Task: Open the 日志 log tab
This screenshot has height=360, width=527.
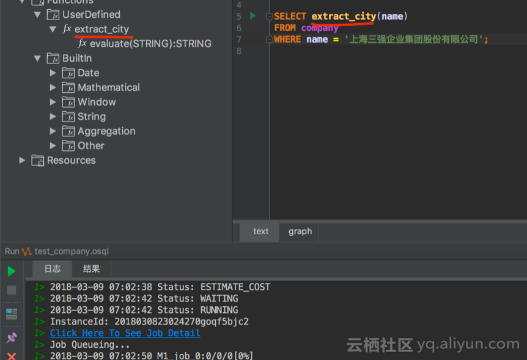Action: [x=52, y=269]
